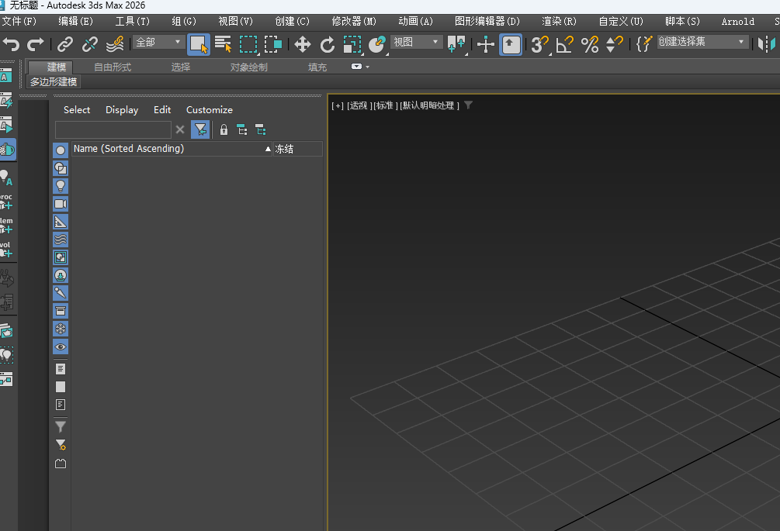Screen dimensions: 780x531
Task: Click the Percent Snap toggle icon
Action: click(590, 44)
